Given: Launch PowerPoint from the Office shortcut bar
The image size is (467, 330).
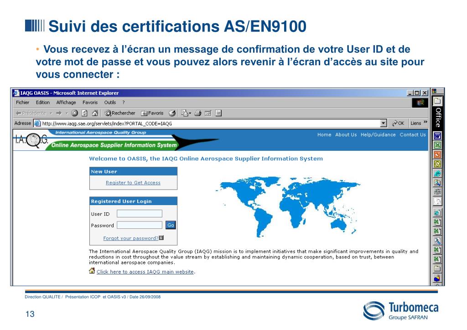Looking at the screenshot, I should [x=437, y=155].
